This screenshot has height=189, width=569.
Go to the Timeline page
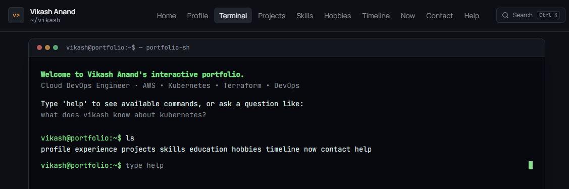pyautogui.click(x=376, y=16)
